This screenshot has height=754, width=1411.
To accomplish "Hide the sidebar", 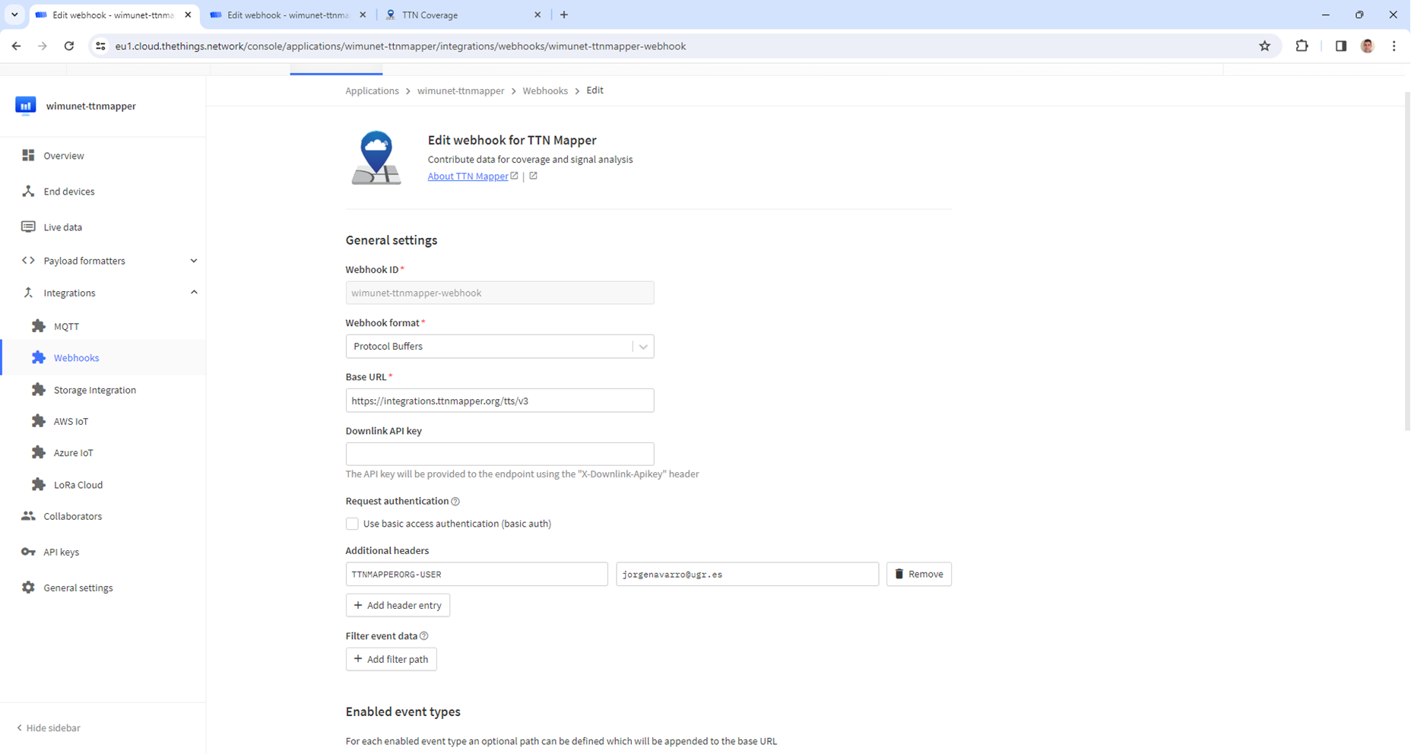I will pyautogui.click(x=49, y=728).
